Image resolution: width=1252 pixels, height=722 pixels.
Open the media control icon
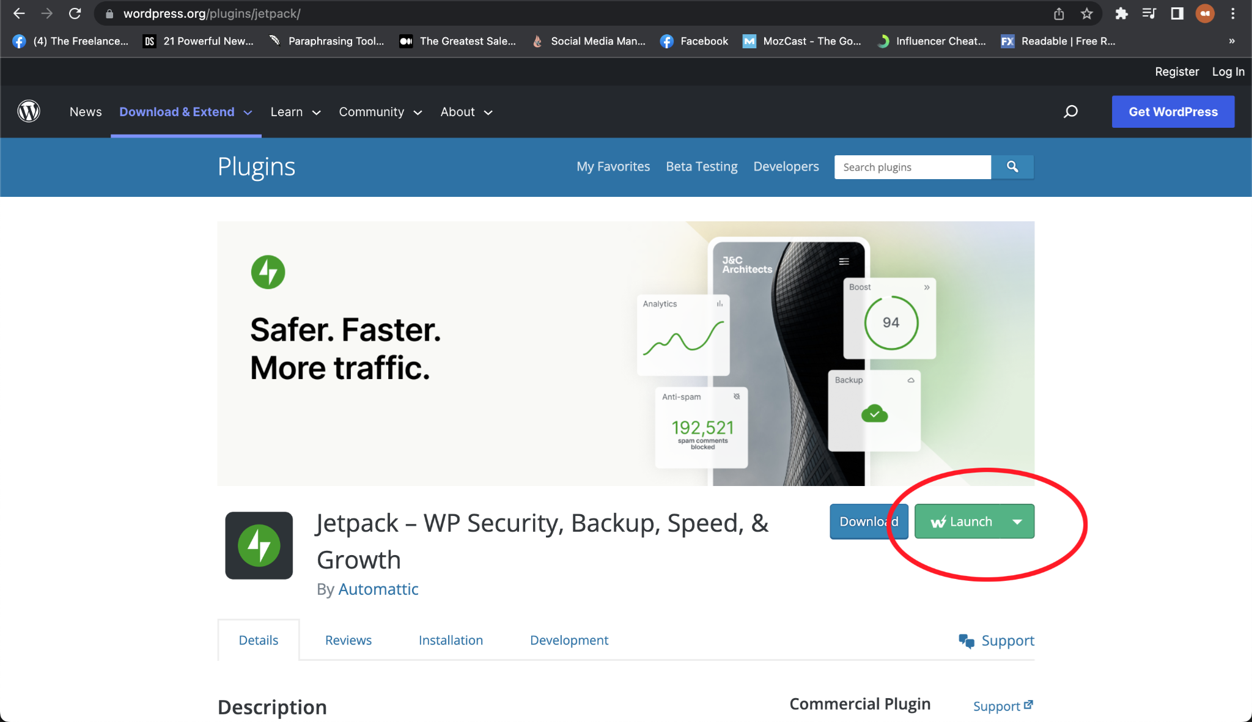pos(1149,13)
